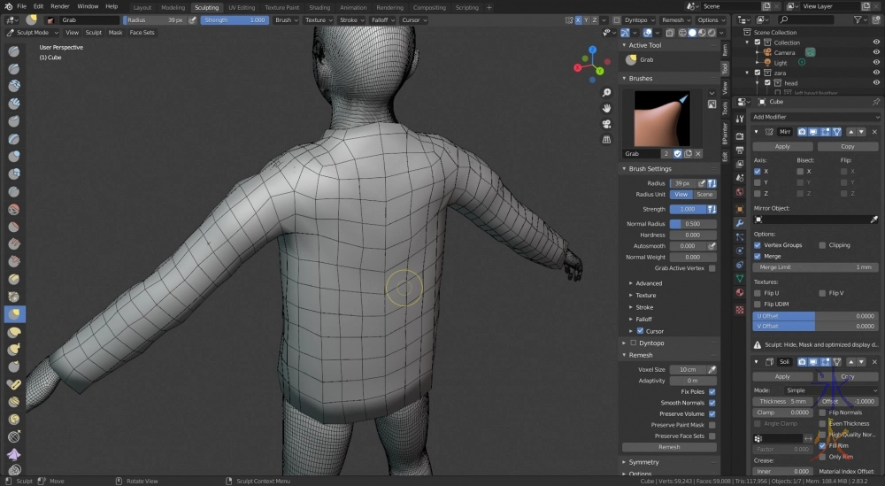Click the zoom magnifier icon in viewport
This screenshot has height=486, width=885.
(x=606, y=93)
